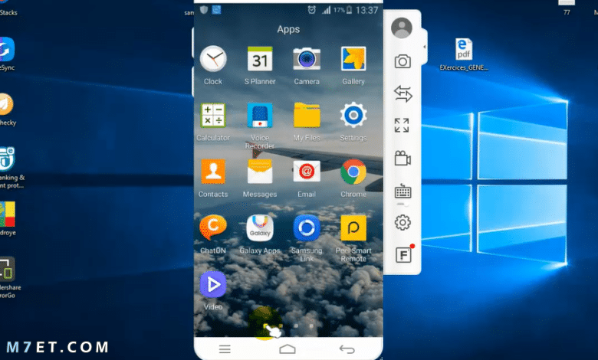Collapse the sidebar with the small arrow
The height and width of the screenshot is (360, 598).
pos(425,47)
